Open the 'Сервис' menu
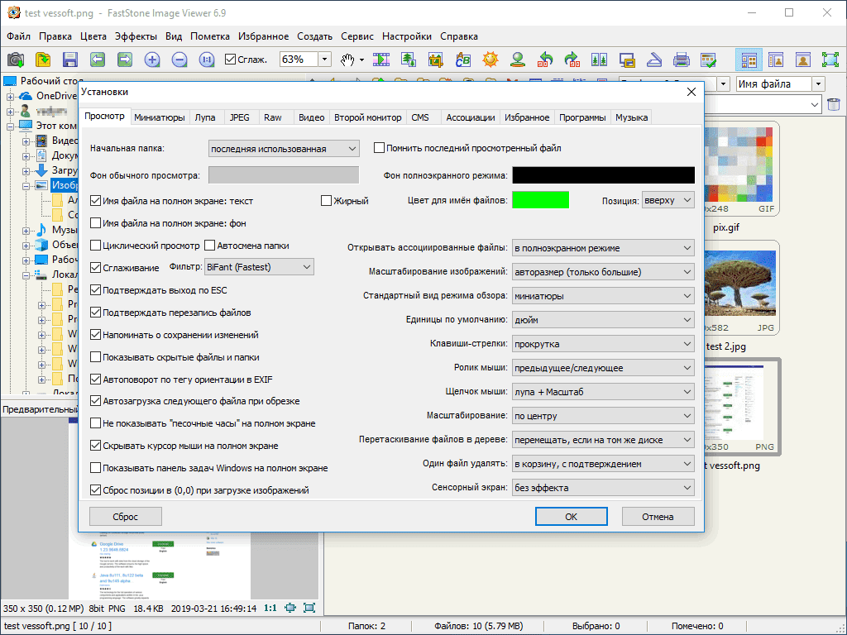847x635 pixels. (357, 36)
